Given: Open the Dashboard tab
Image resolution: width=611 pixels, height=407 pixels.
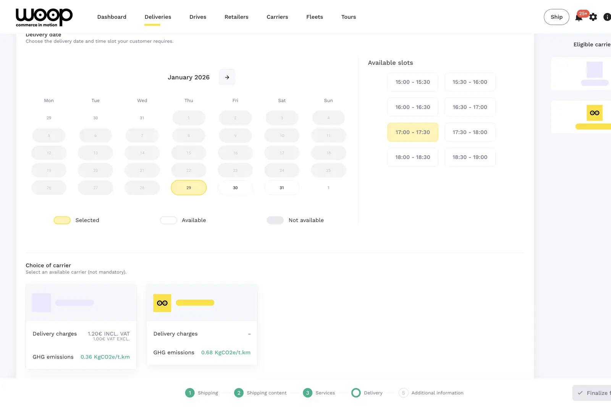Looking at the screenshot, I should point(112,17).
